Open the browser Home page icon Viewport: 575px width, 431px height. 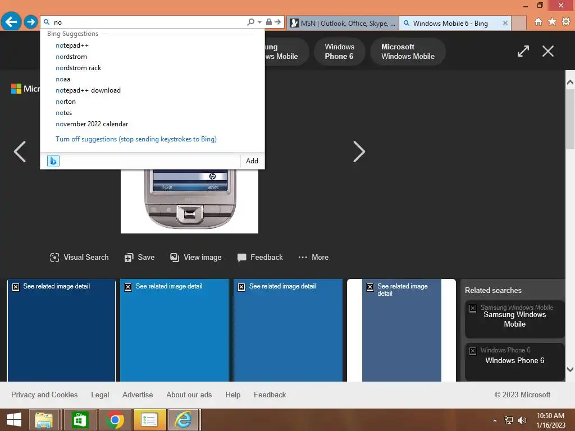[x=538, y=22]
